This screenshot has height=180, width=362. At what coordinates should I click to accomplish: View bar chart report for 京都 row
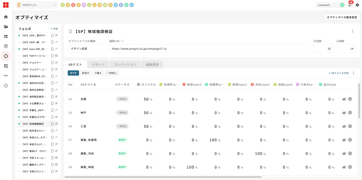(x=344, y=99)
